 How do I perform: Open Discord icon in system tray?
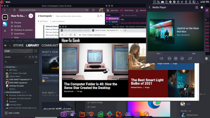[162, 2]
